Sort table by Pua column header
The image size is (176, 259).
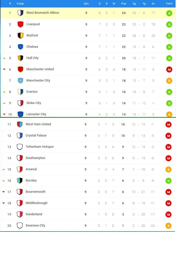[124, 3]
